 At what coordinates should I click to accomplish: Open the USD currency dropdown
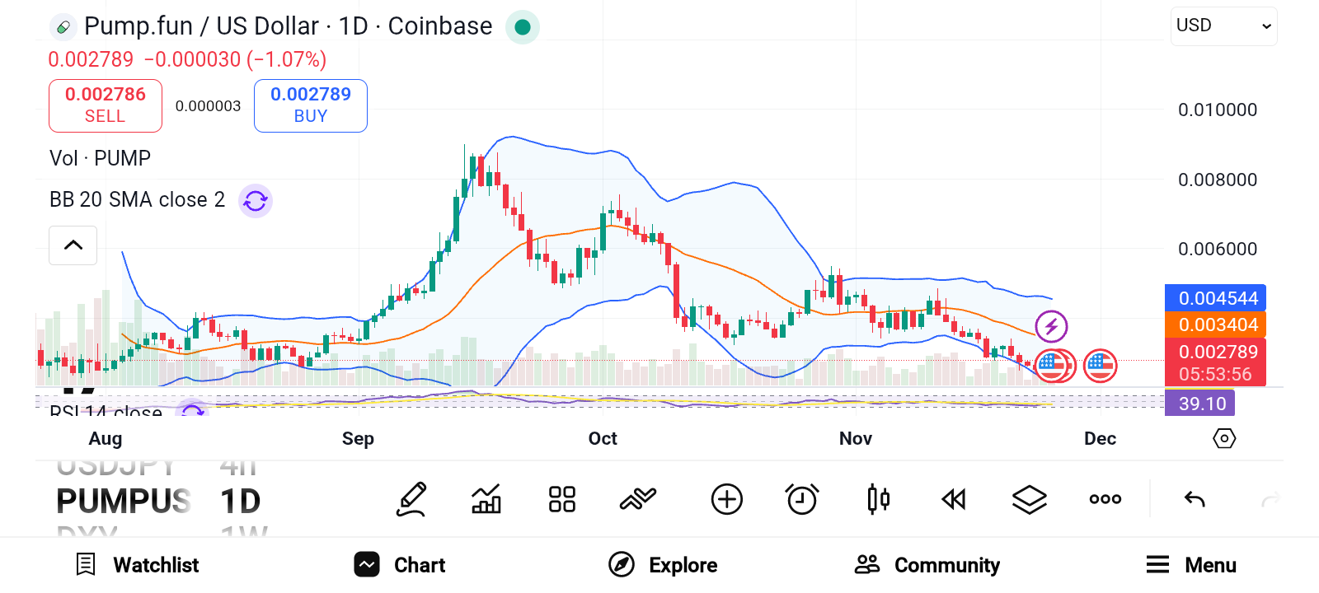click(x=1223, y=26)
